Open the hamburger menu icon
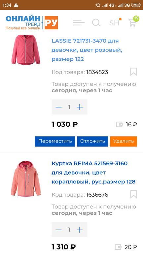The width and height of the screenshot is (143, 254). [x=79, y=23]
